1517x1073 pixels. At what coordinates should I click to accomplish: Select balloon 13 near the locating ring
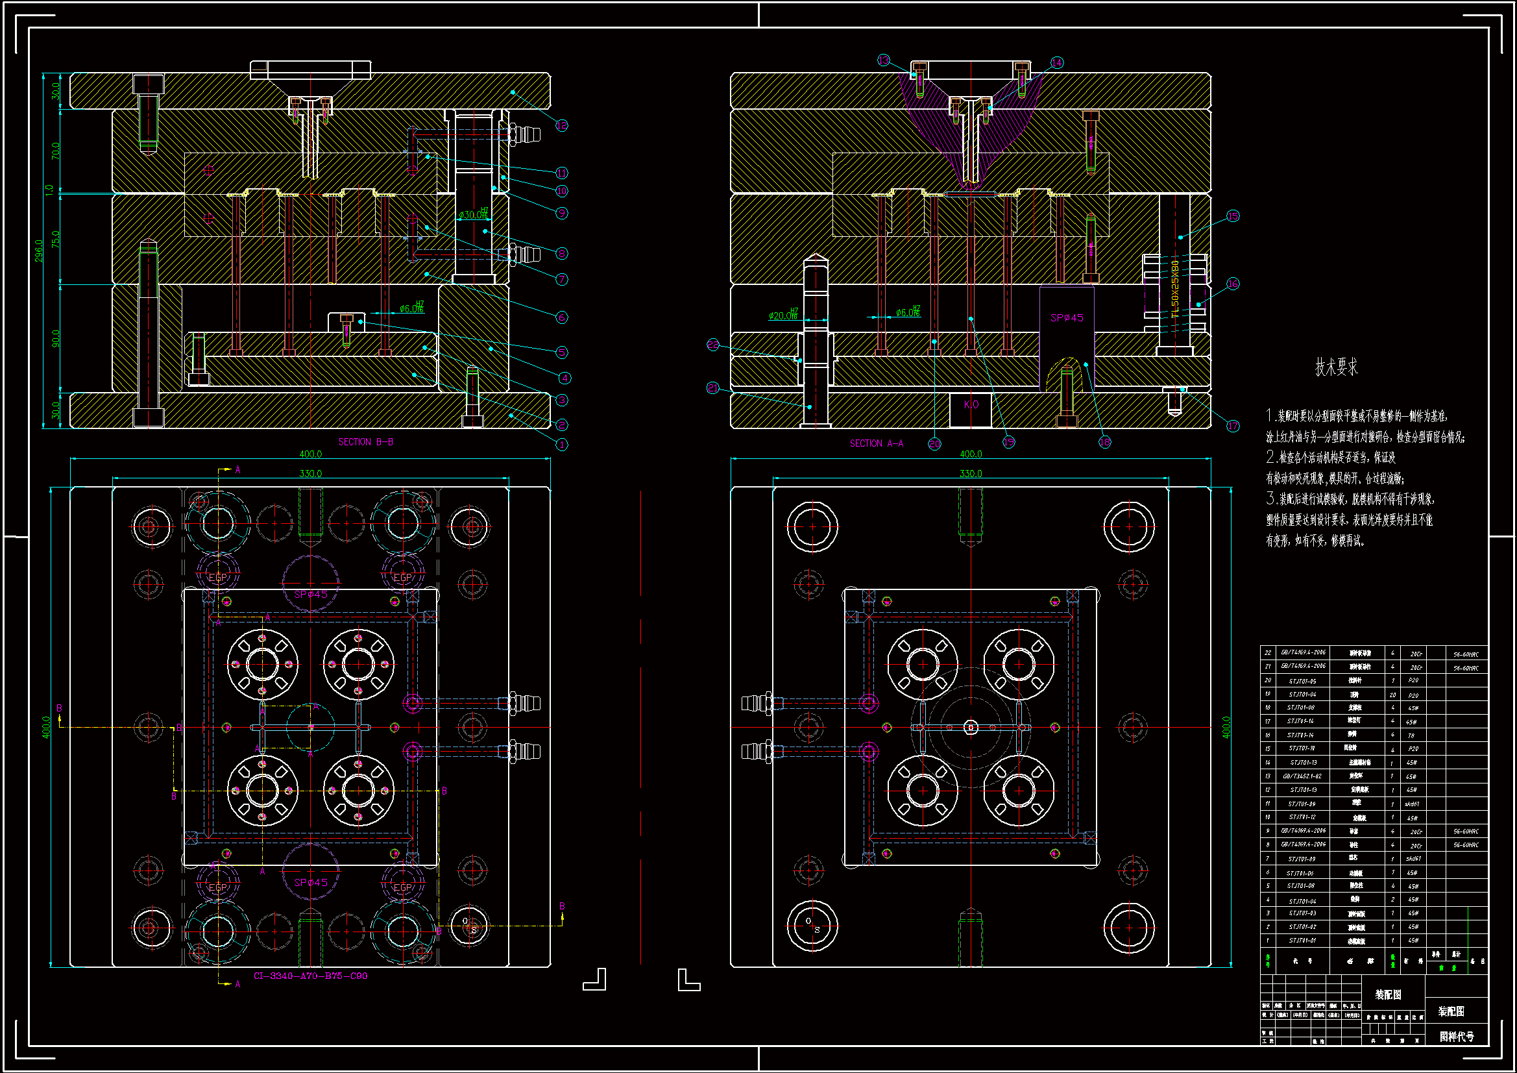point(884,61)
